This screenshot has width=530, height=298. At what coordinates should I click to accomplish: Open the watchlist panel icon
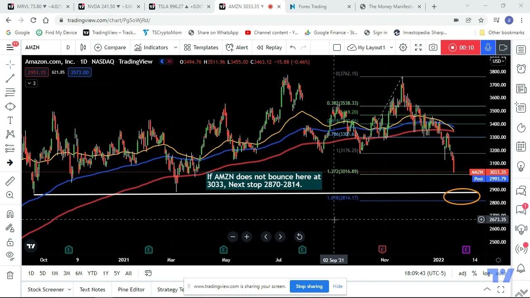point(521,50)
